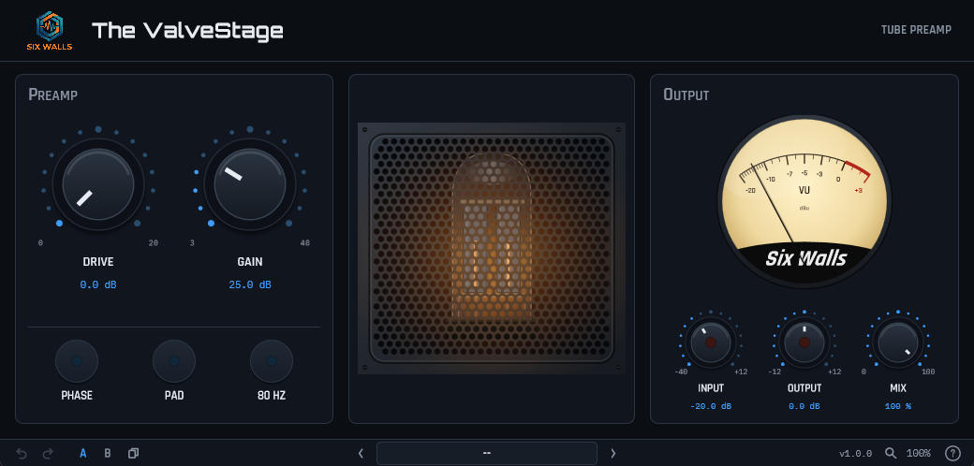Click the OUTPUT knob
974x466 pixels.
pyautogui.click(x=804, y=342)
